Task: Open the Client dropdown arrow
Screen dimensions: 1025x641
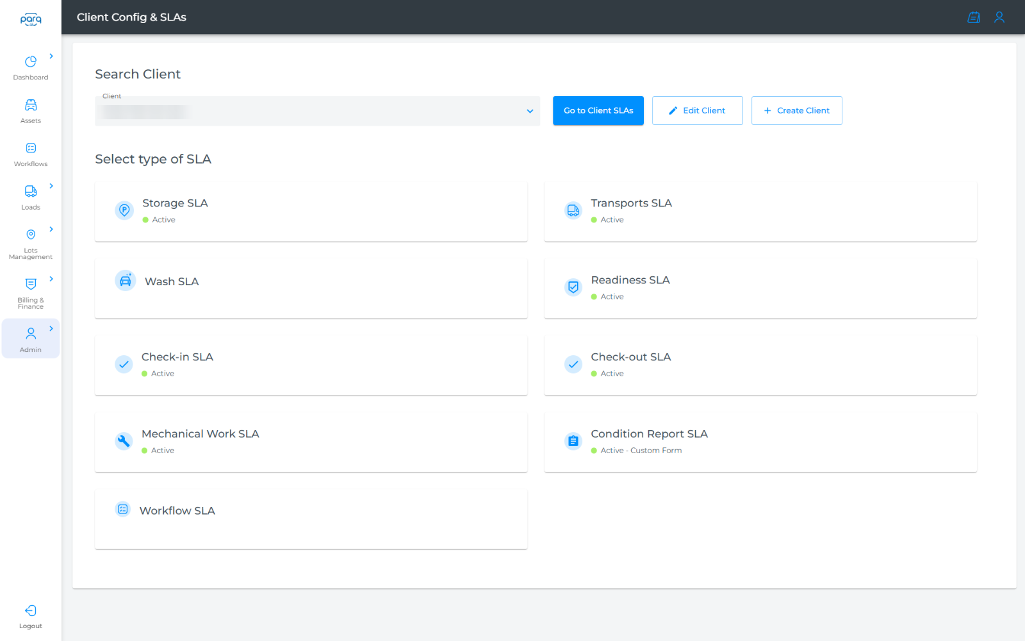Action: pyautogui.click(x=530, y=111)
